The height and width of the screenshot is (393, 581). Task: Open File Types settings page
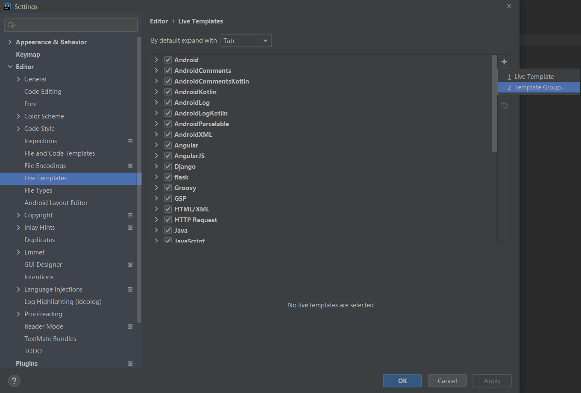pyautogui.click(x=38, y=191)
